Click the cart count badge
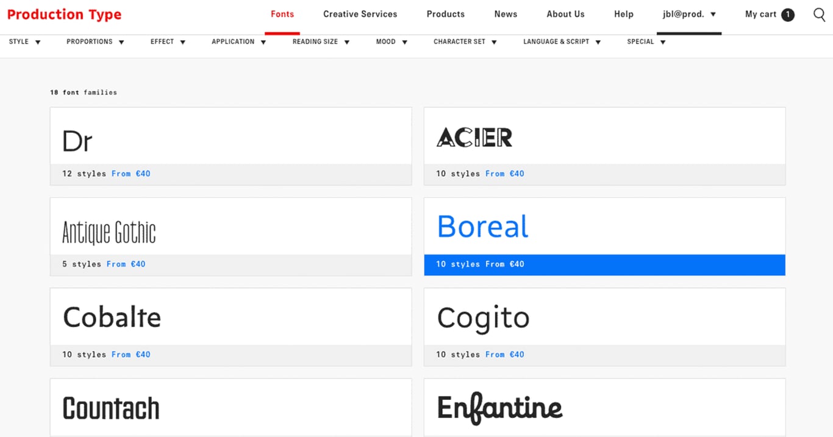The image size is (833, 437). click(788, 15)
